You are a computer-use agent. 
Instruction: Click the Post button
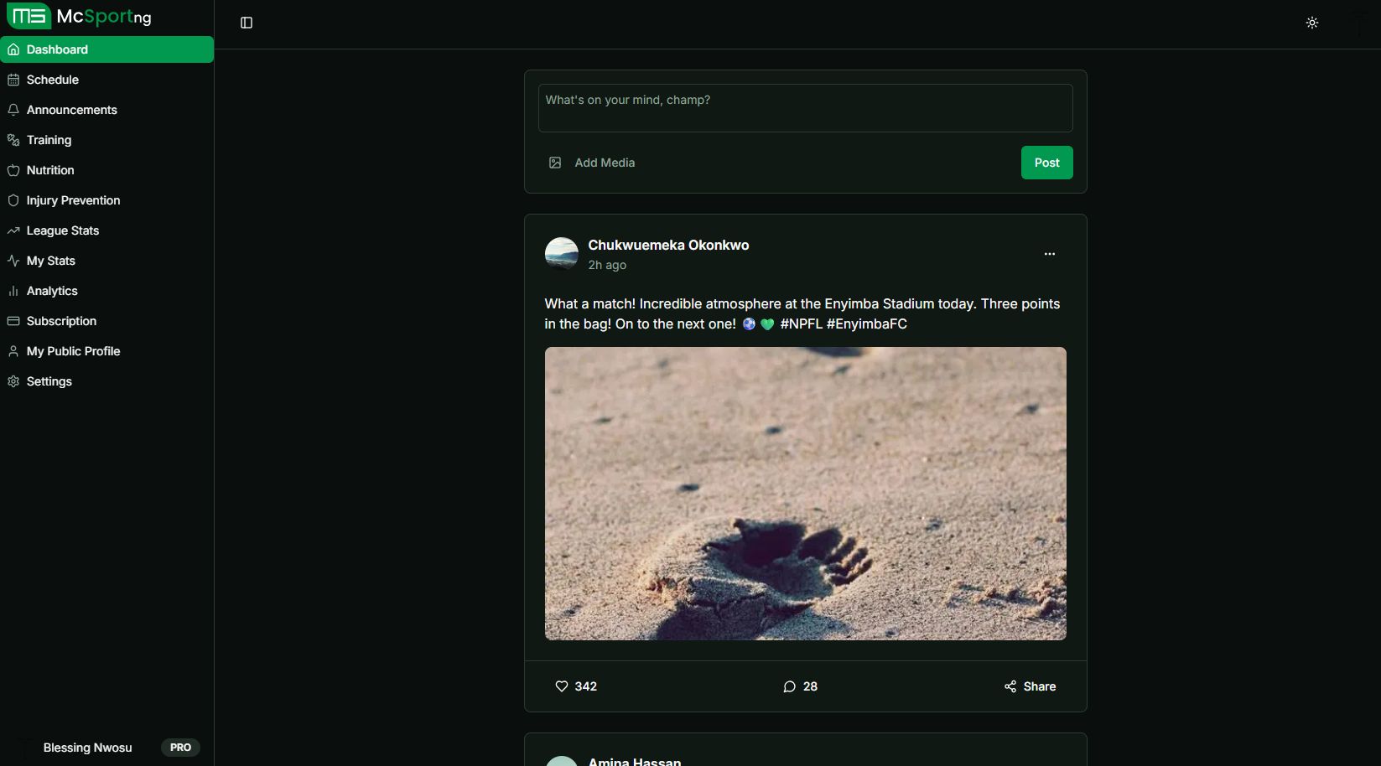coord(1046,163)
